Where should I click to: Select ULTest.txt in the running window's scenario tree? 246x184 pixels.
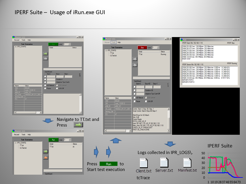point(113,55)
